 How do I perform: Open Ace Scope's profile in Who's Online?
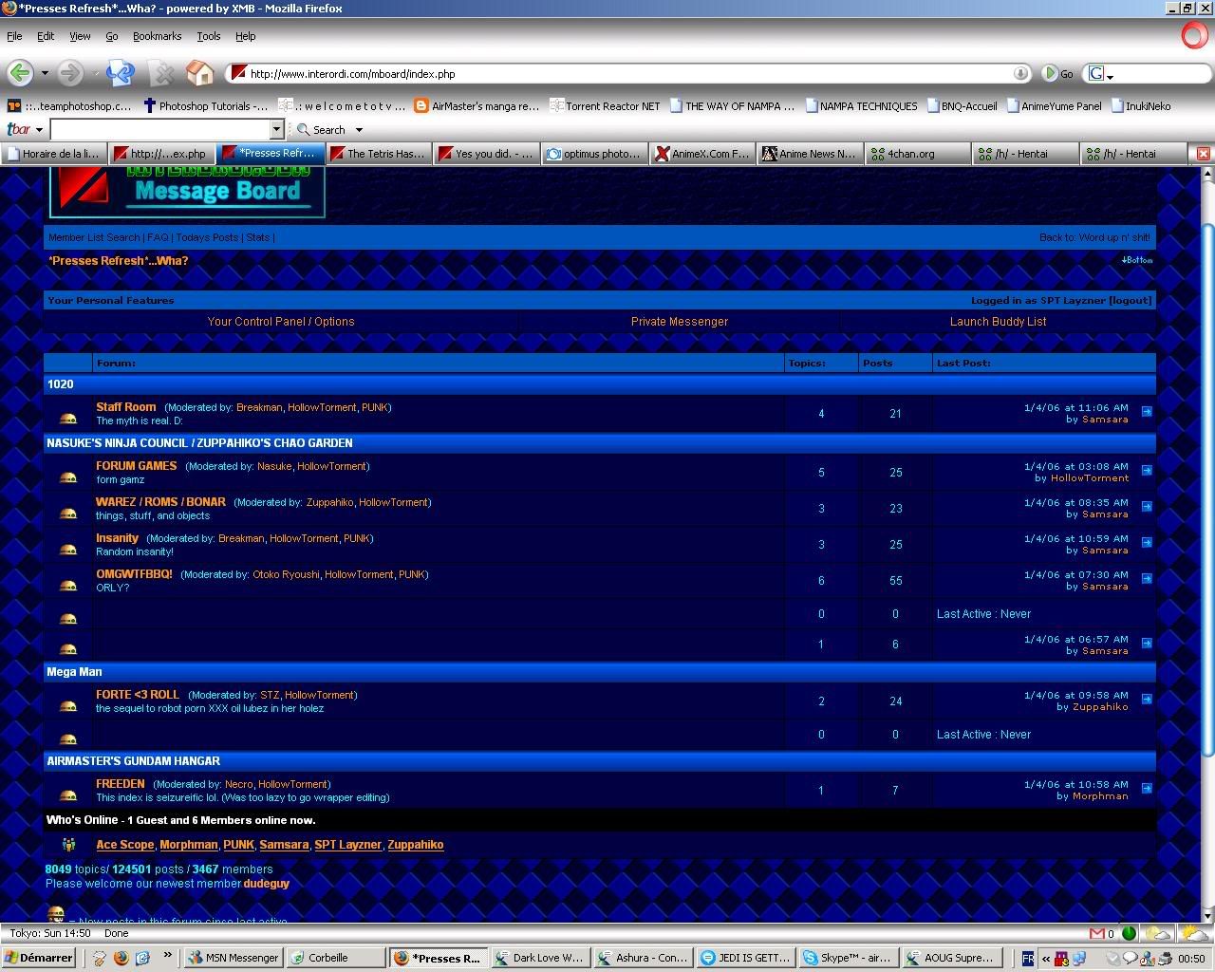tap(124, 845)
